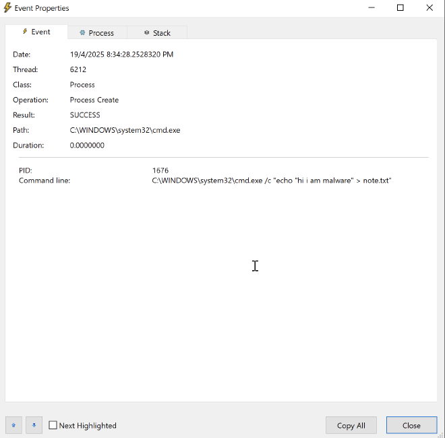Switch to the Process tab
The height and width of the screenshot is (438, 445).
click(x=96, y=32)
